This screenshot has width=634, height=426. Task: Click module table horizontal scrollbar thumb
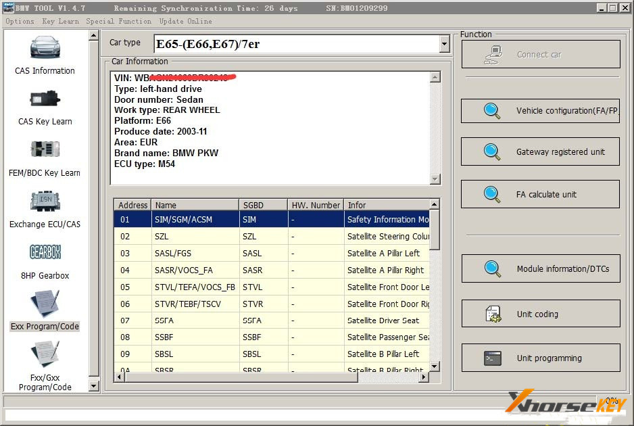click(x=241, y=377)
